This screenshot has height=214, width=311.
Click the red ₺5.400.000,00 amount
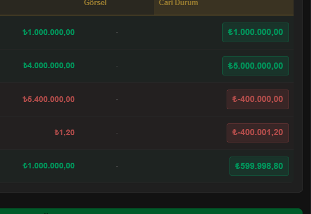click(48, 99)
